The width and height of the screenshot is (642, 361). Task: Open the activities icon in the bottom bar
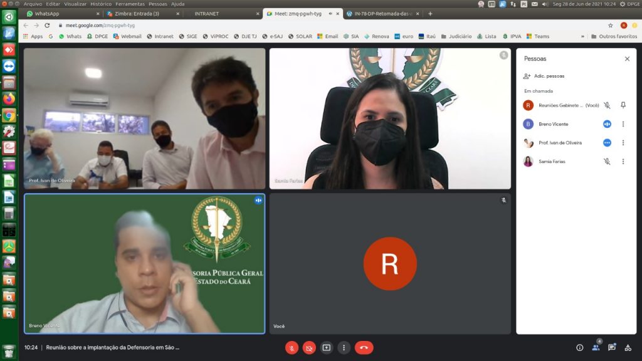tap(628, 347)
